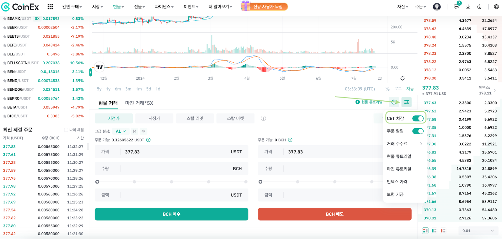
Task: Show buy-only order book view icon
Action: (434, 231)
